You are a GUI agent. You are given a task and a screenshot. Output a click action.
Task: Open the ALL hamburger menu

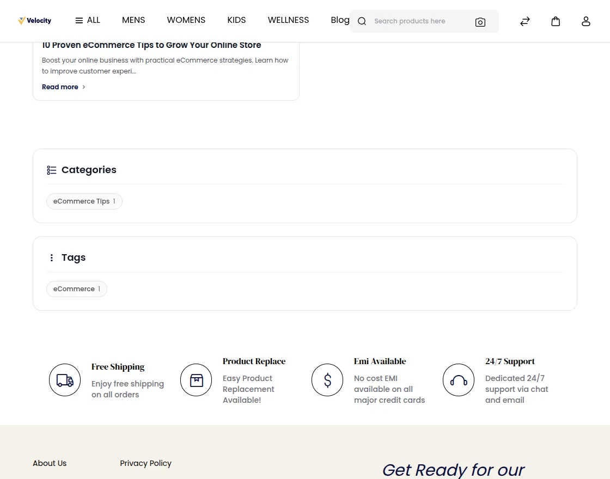[x=88, y=20]
